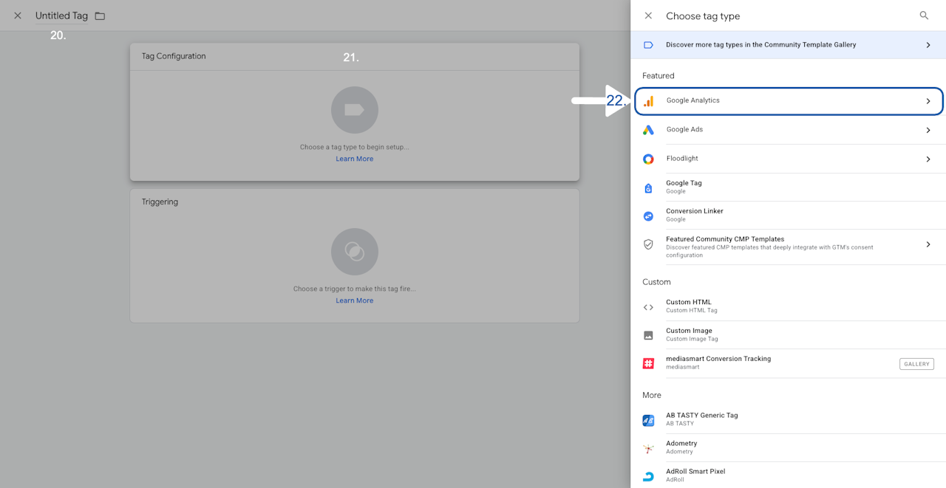Select the Google Ads logo icon
Screen dimensions: 946x488
[x=648, y=130]
